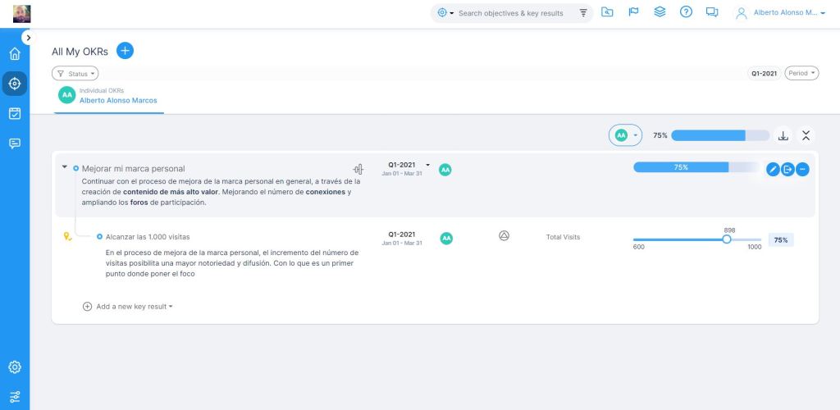This screenshot has height=410, width=840.
Task: Click the blue plus button beside All My OKRs
Action: coord(125,51)
